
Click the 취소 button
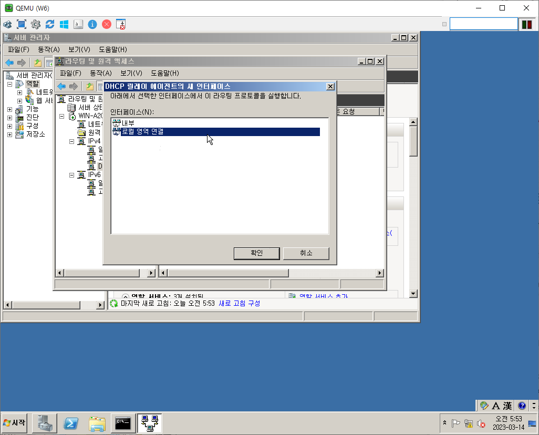tap(306, 253)
